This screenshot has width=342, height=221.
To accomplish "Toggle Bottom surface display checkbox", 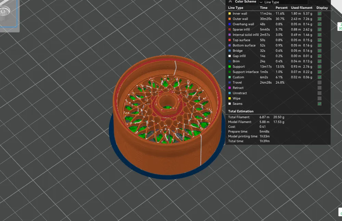I will click(x=319, y=46).
